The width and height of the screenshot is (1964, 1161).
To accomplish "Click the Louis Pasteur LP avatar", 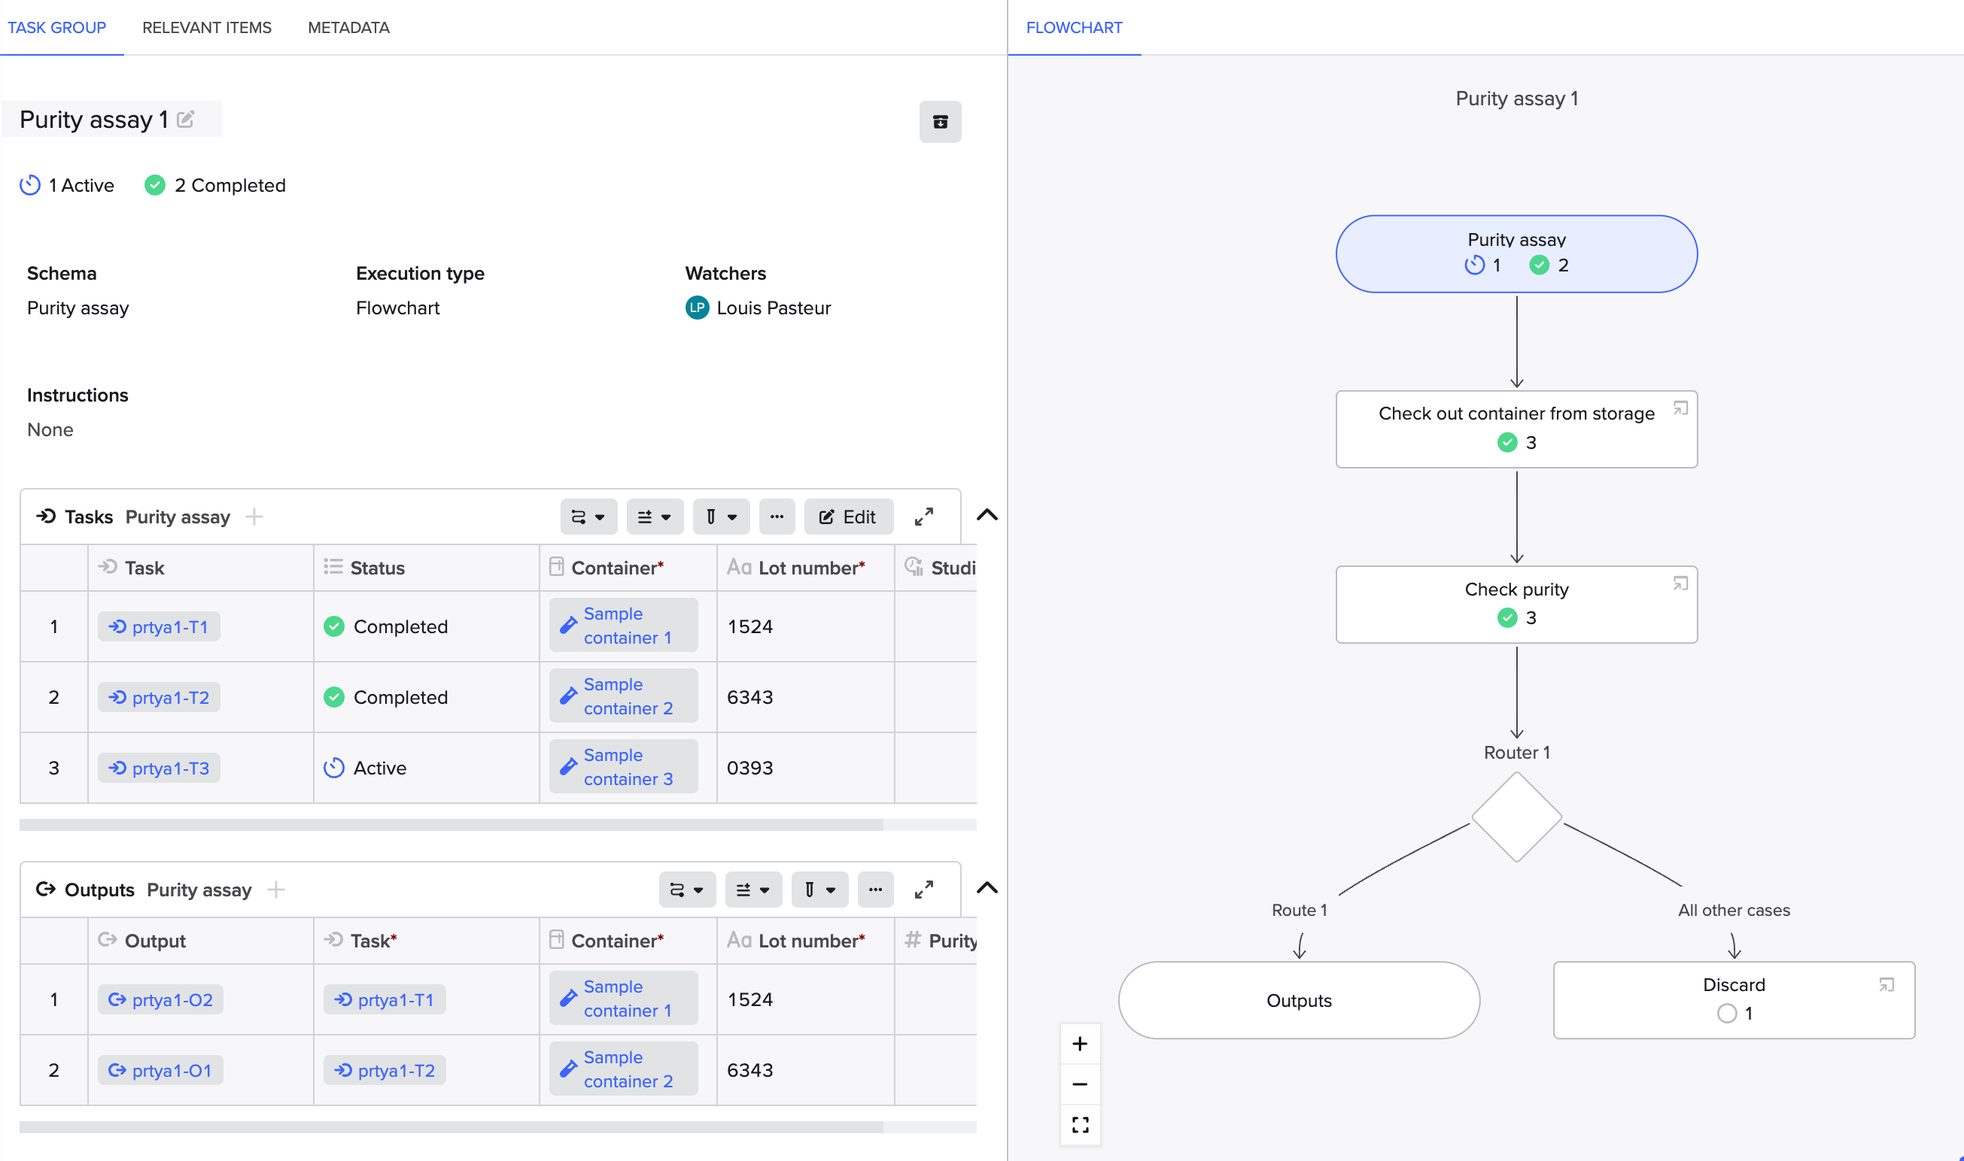I will 697,308.
